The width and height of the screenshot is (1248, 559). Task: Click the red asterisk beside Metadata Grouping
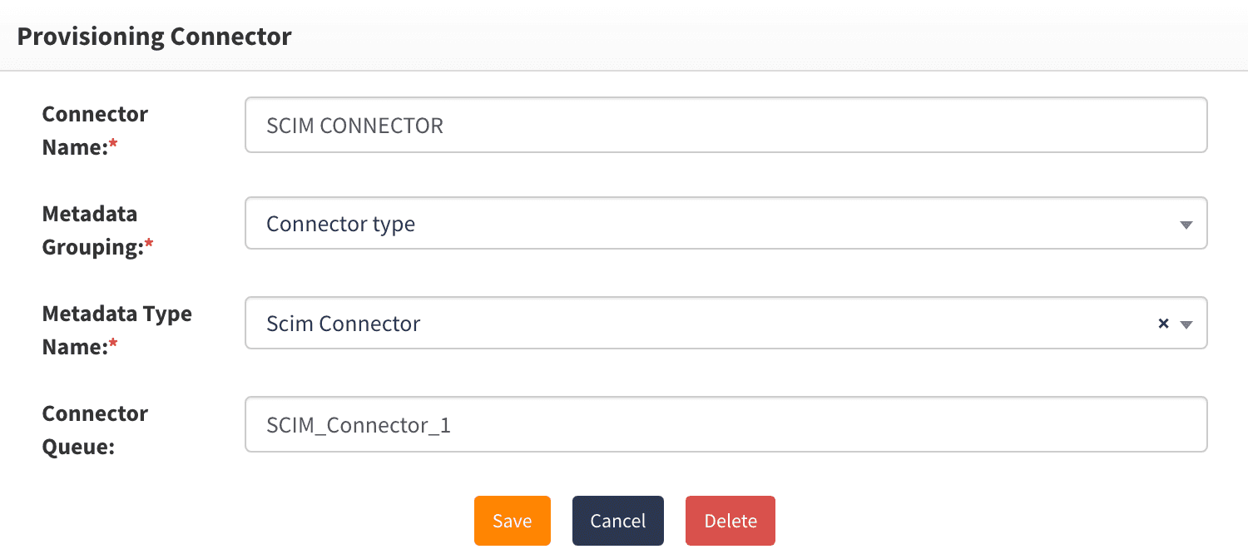coord(149,246)
